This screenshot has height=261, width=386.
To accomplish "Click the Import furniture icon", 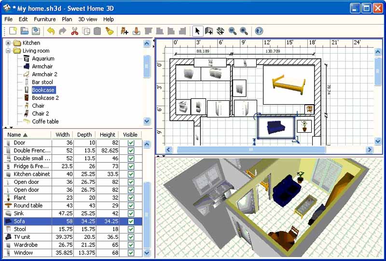I will pyautogui.click(x=136, y=31).
